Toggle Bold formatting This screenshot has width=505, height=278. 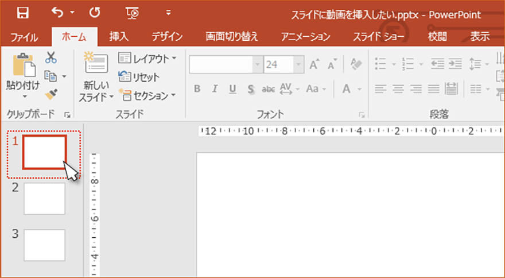197,89
